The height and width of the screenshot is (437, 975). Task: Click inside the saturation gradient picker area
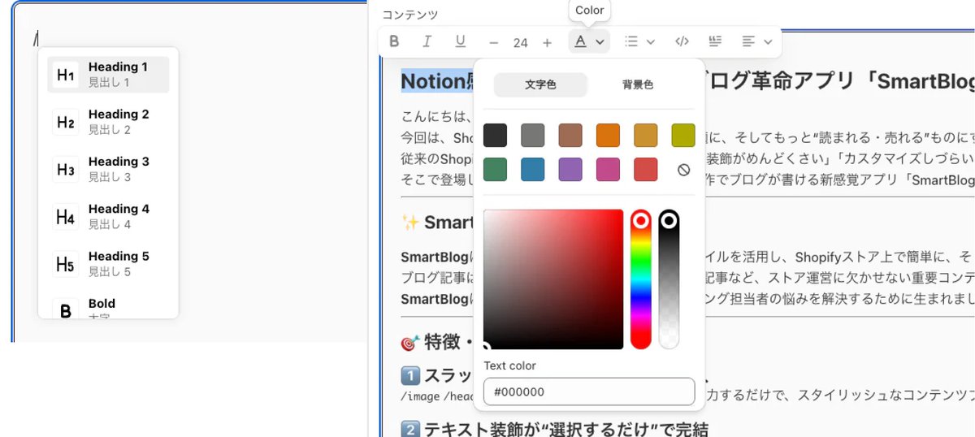[x=553, y=279]
